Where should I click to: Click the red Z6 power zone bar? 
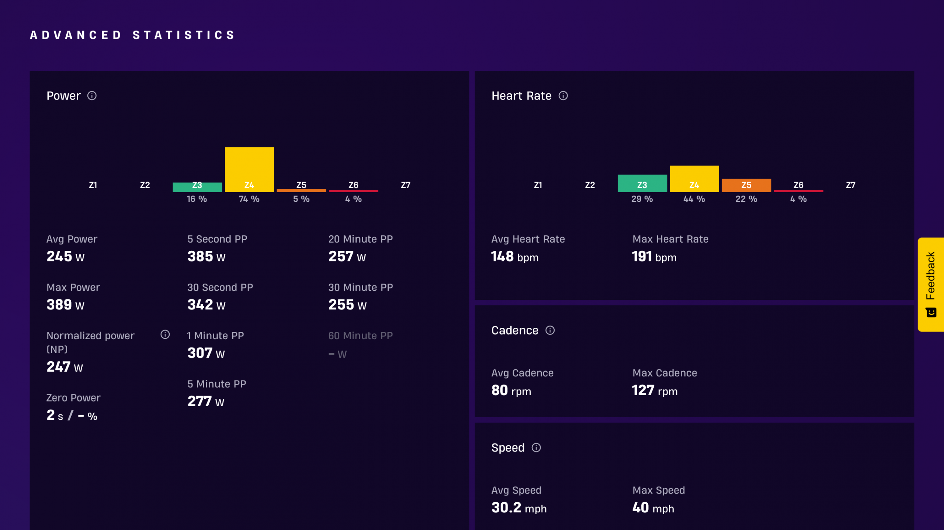coord(353,191)
